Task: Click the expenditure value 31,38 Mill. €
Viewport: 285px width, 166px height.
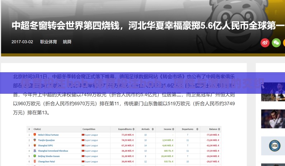Action: click(127, 156)
